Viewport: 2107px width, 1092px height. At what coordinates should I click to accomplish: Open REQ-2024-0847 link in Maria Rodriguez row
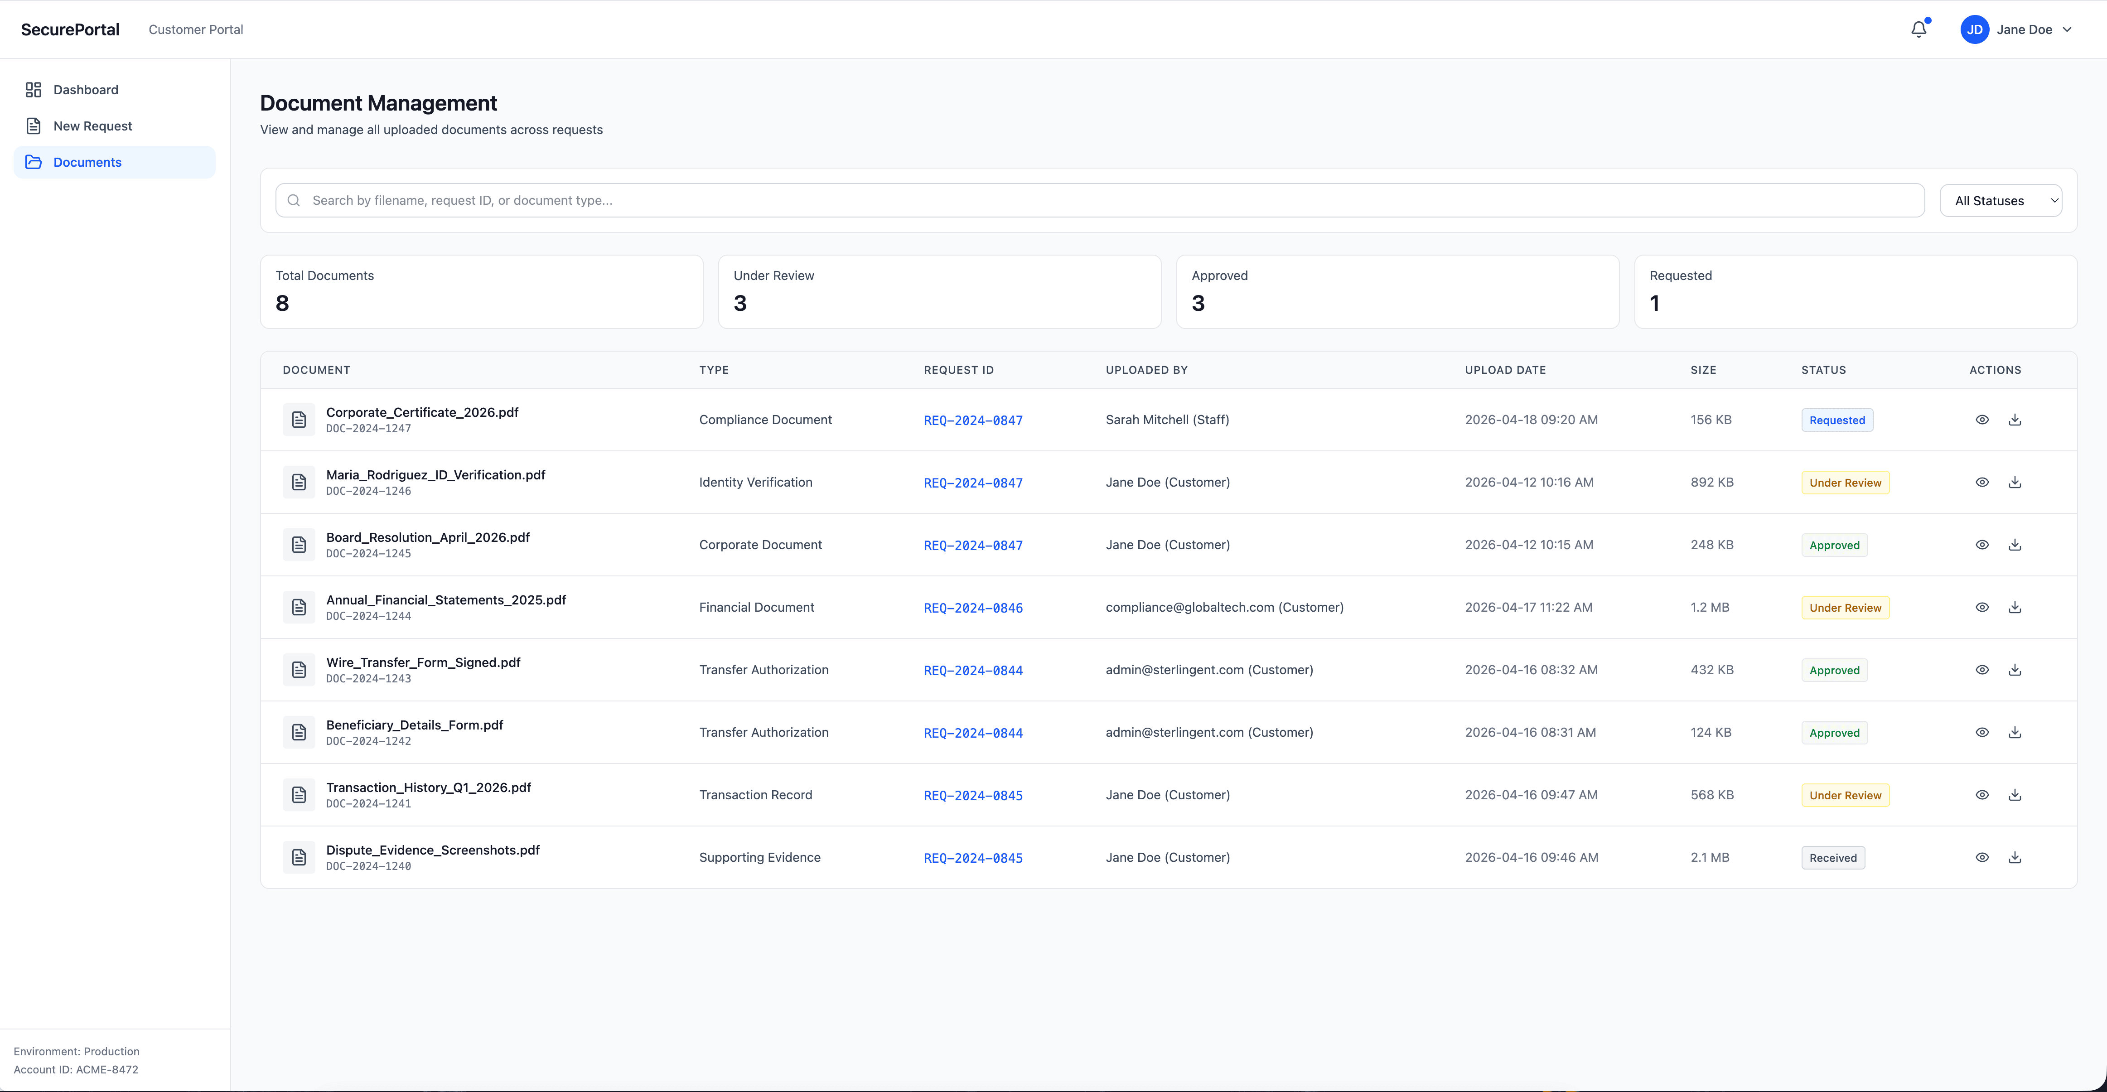pos(972,483)
